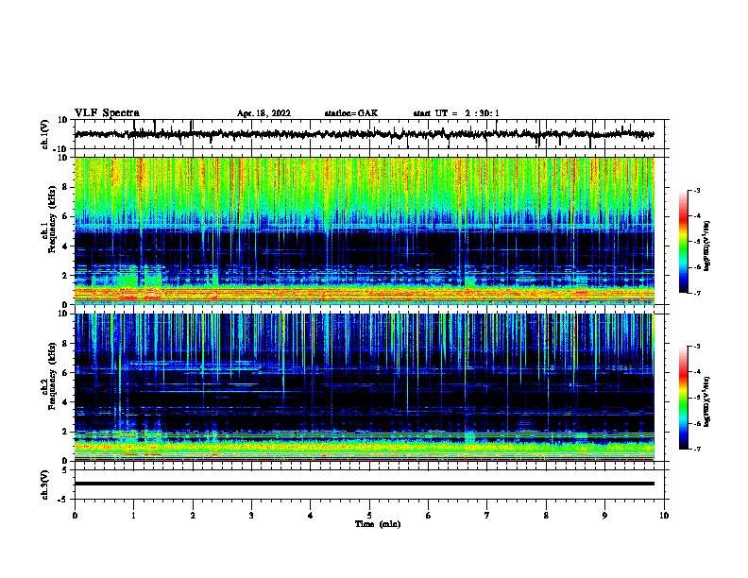Click the "ch.1(V)" waveform axis label
Image resolution: width=748 pixels, height=578 pixels.
click(45, 134)
